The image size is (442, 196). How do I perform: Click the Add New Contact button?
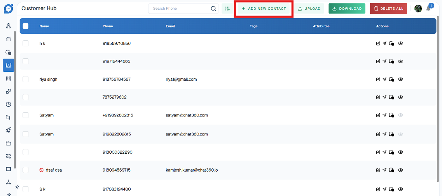point(264,9)
